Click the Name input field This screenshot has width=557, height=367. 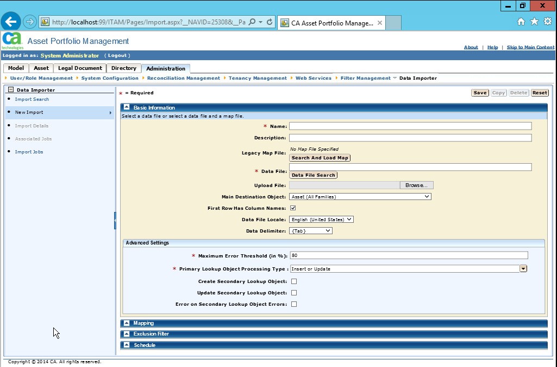[x=410, y=126]
